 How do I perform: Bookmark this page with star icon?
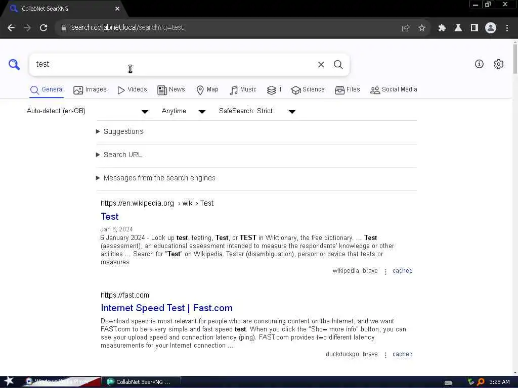coord(421,28)
